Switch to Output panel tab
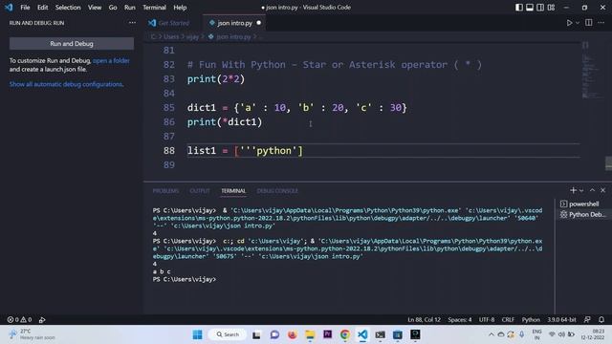The height and width of the screenshot is (344, 612). [200, 191]
